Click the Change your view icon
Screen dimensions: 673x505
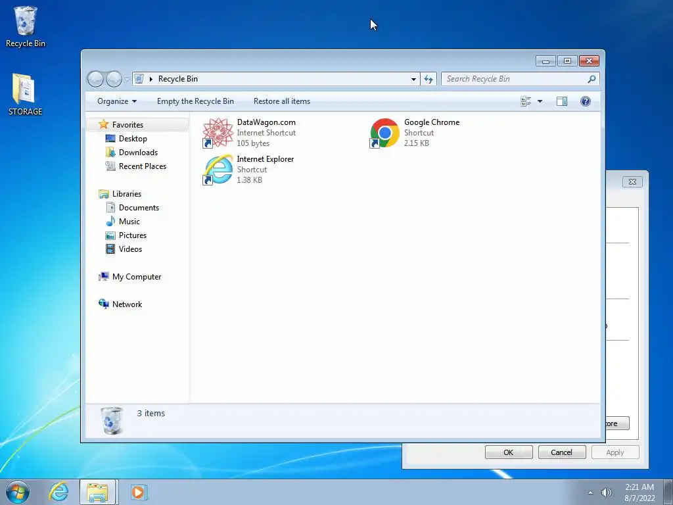(526, 101)
